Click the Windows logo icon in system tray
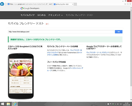This screenshot has height=106, width=132. 108,104
